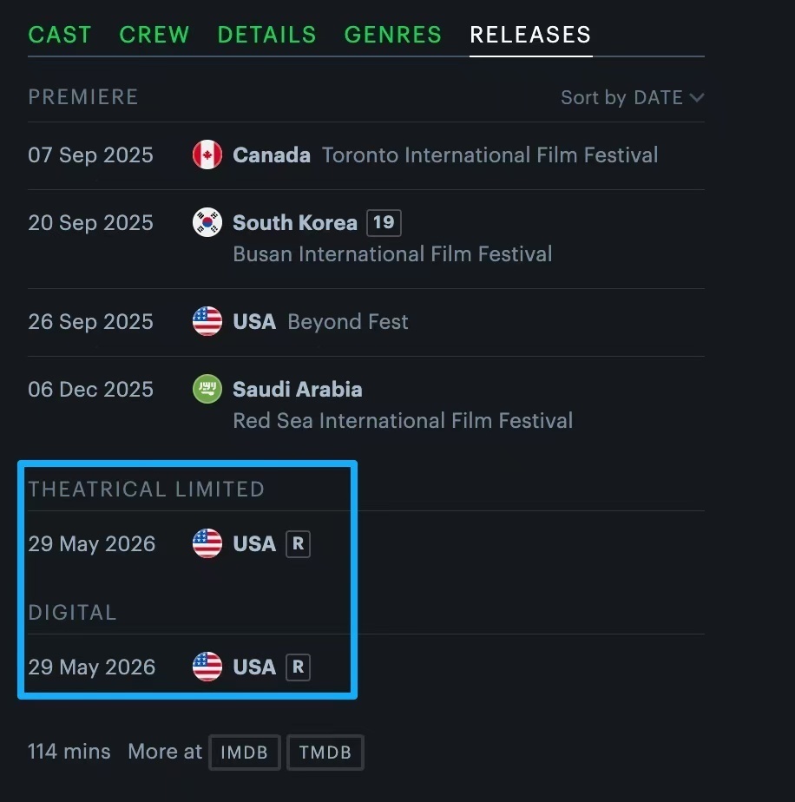
Task: Click the USA flag under Digital
Action: [x=207, y=667]
